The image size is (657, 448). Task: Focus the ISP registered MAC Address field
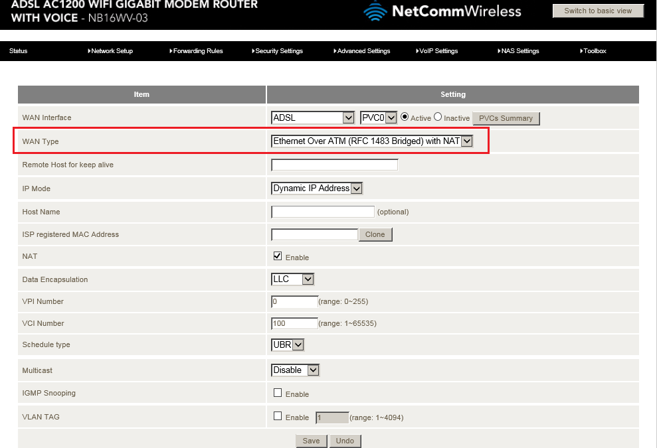click(x=315, y=234)
